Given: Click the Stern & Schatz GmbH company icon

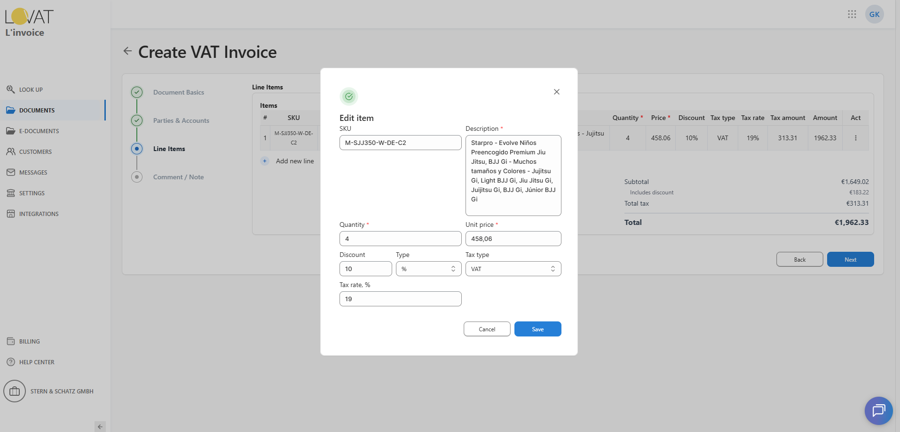Looking at the screenshot, I should click(15, 391).
